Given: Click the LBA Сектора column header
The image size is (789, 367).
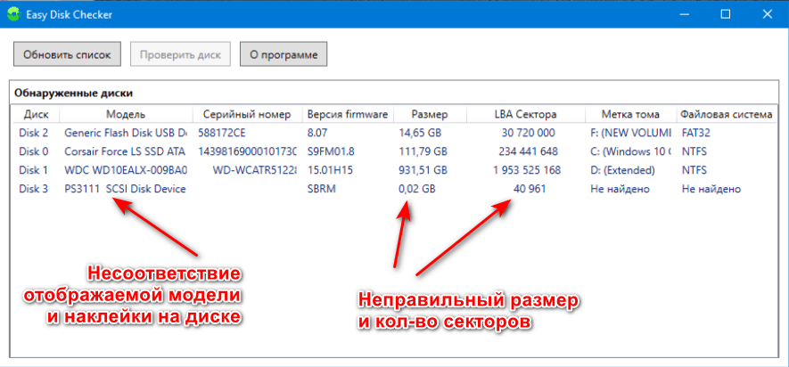Looking at the screenshot, I should [x=526, y=115].
